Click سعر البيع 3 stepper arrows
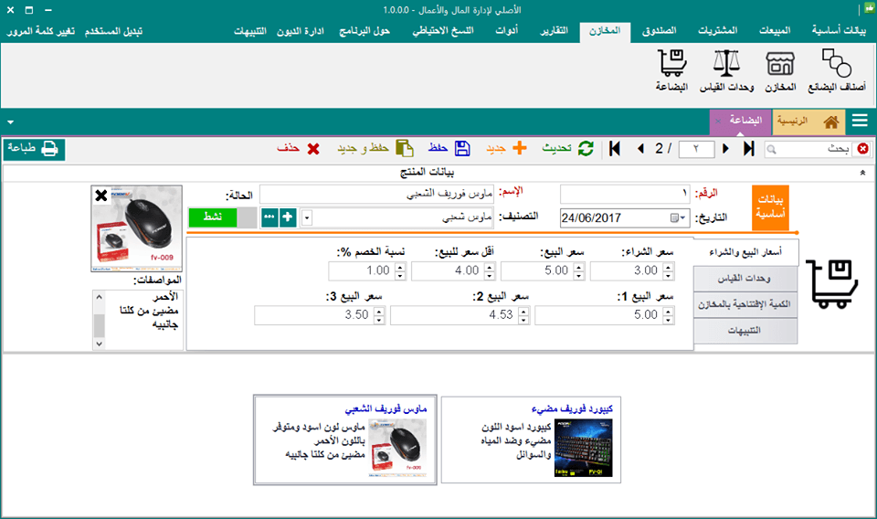Screen dimensions: 877x519 coord(378,315)
